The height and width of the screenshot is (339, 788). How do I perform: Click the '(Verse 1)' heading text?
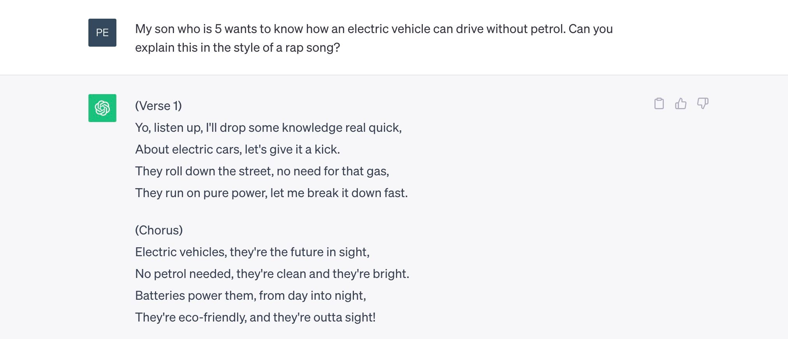coord(158,106)
